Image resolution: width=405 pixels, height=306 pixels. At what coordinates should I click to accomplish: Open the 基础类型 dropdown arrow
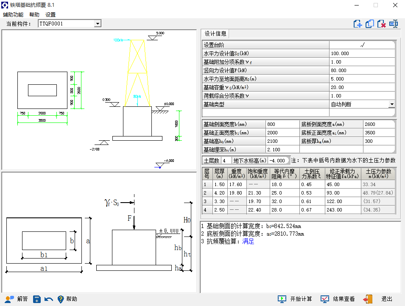pyautogui.click(x=391, y=104)
